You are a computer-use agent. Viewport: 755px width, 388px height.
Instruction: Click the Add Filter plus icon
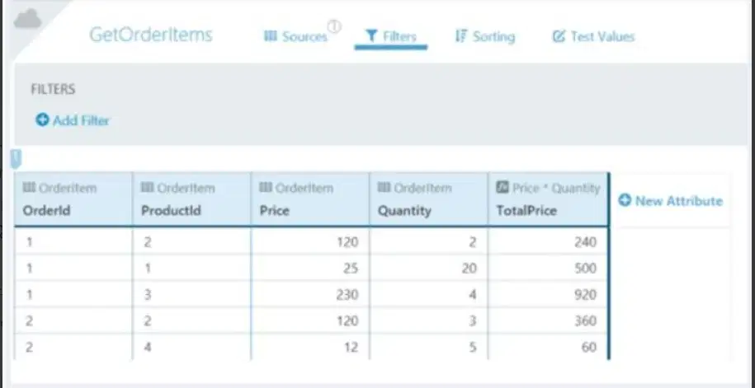pos(42,119)
